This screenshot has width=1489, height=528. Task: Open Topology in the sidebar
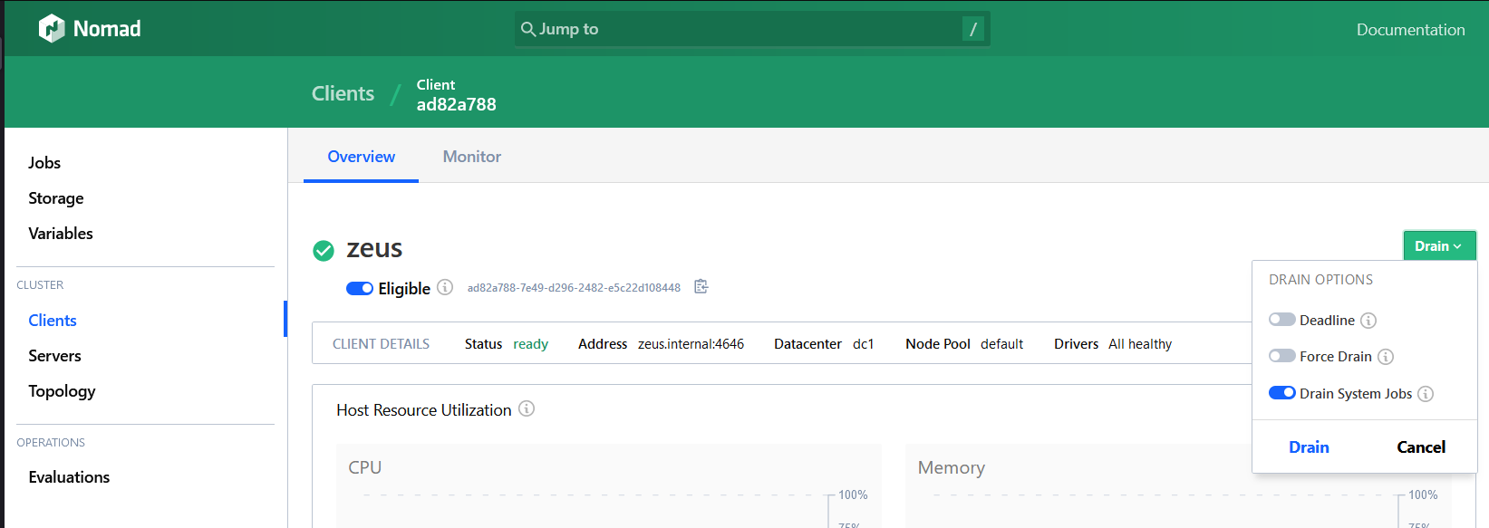point(62,391)
